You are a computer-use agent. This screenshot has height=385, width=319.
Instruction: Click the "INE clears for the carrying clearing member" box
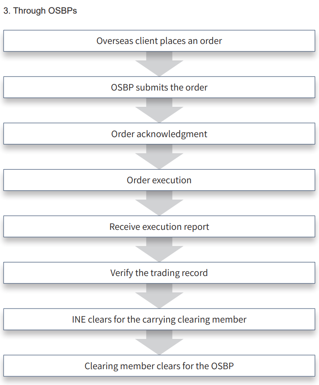click(159, 320)
